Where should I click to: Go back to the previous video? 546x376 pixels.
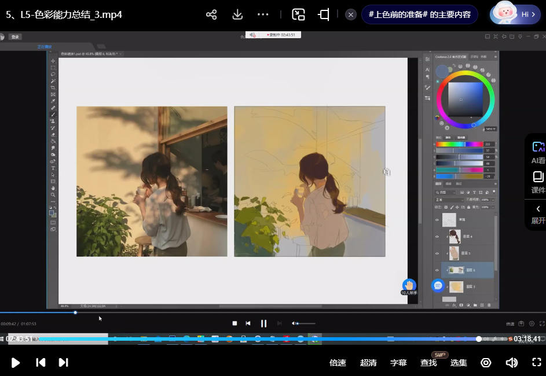pos(41,362)
